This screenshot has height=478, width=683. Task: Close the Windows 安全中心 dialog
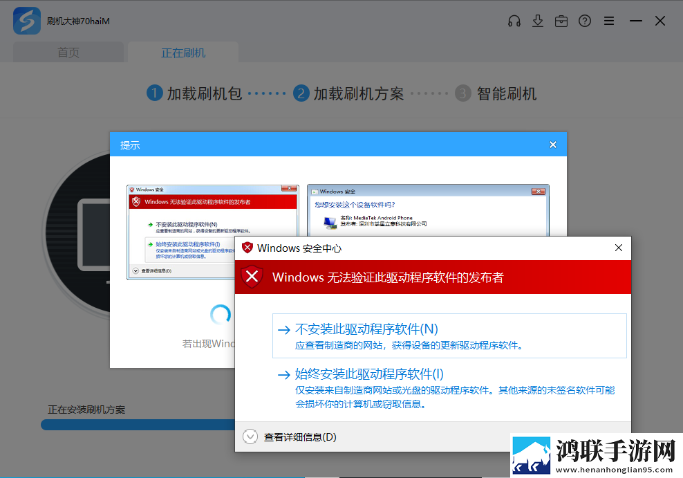[x=619, y=248]
